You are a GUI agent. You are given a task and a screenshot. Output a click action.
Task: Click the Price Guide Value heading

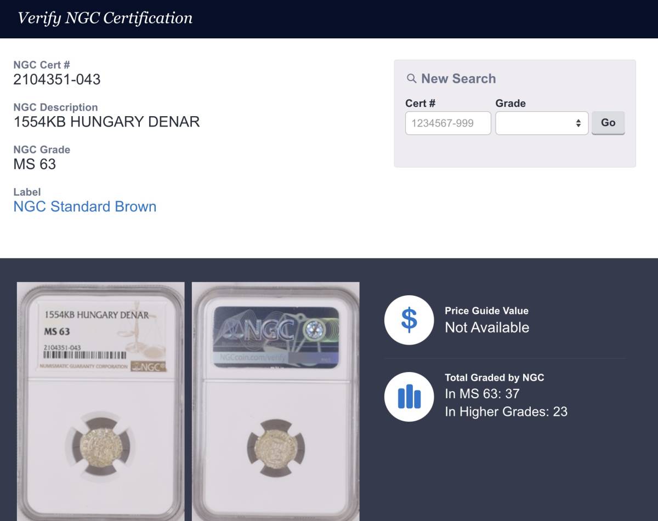(x=486, y=311)
